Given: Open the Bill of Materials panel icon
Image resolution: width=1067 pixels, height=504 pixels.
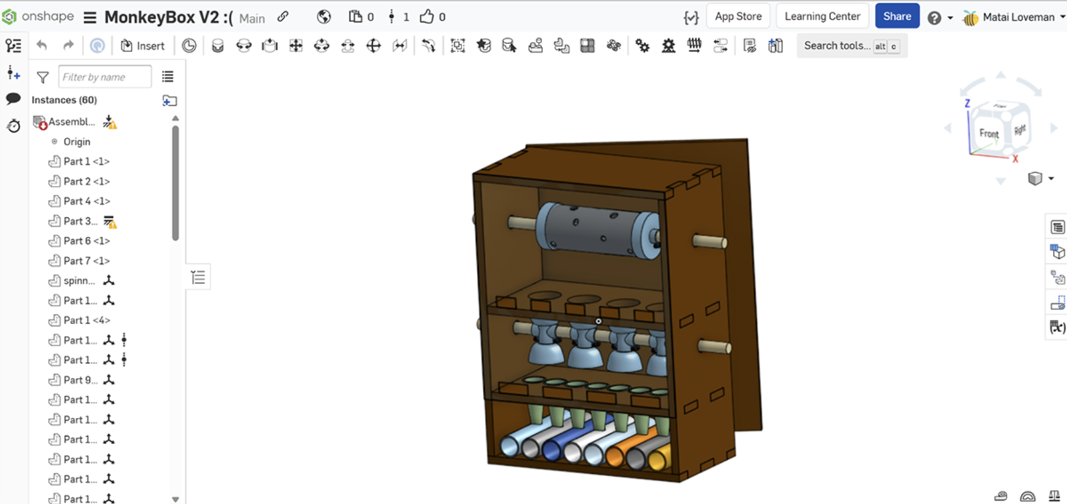Looking at the screenshot, I should [1058, 227].
